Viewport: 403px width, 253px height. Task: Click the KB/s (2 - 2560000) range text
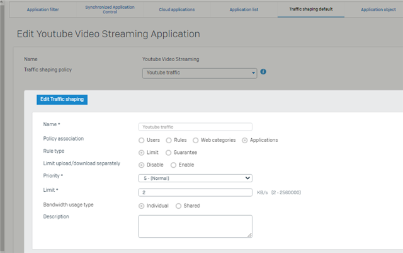tap(279, 192)
